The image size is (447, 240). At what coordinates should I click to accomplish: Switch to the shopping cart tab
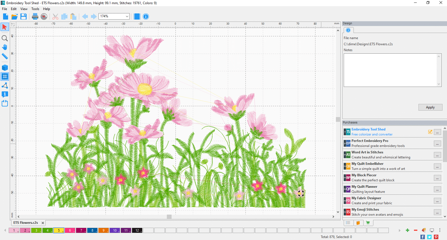368,223
